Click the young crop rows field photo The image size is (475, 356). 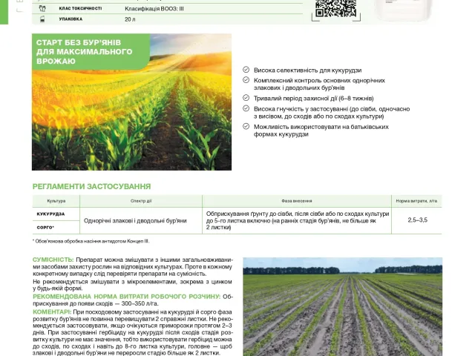(343, 306)
